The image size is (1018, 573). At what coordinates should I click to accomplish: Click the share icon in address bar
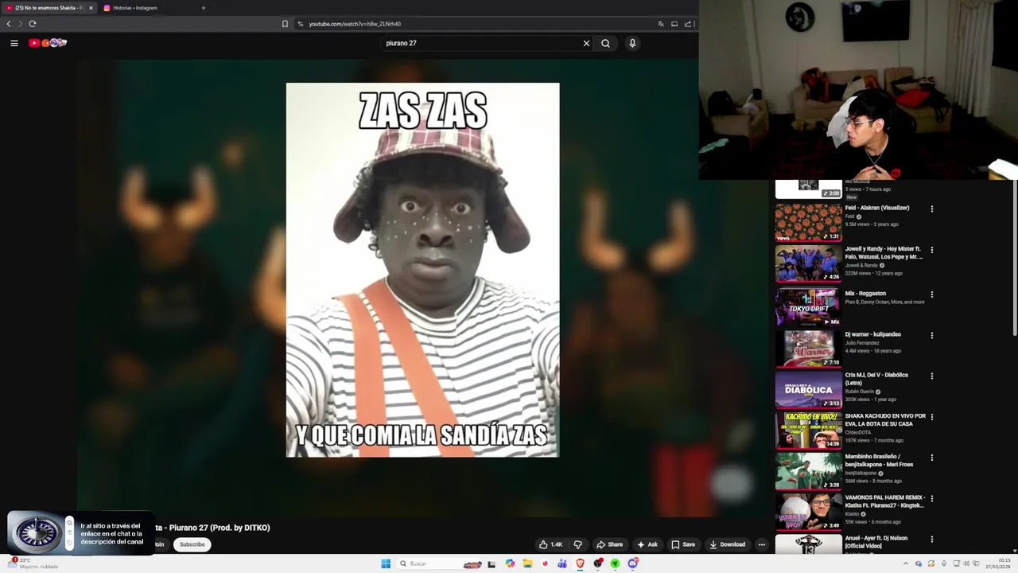[687, 24]
